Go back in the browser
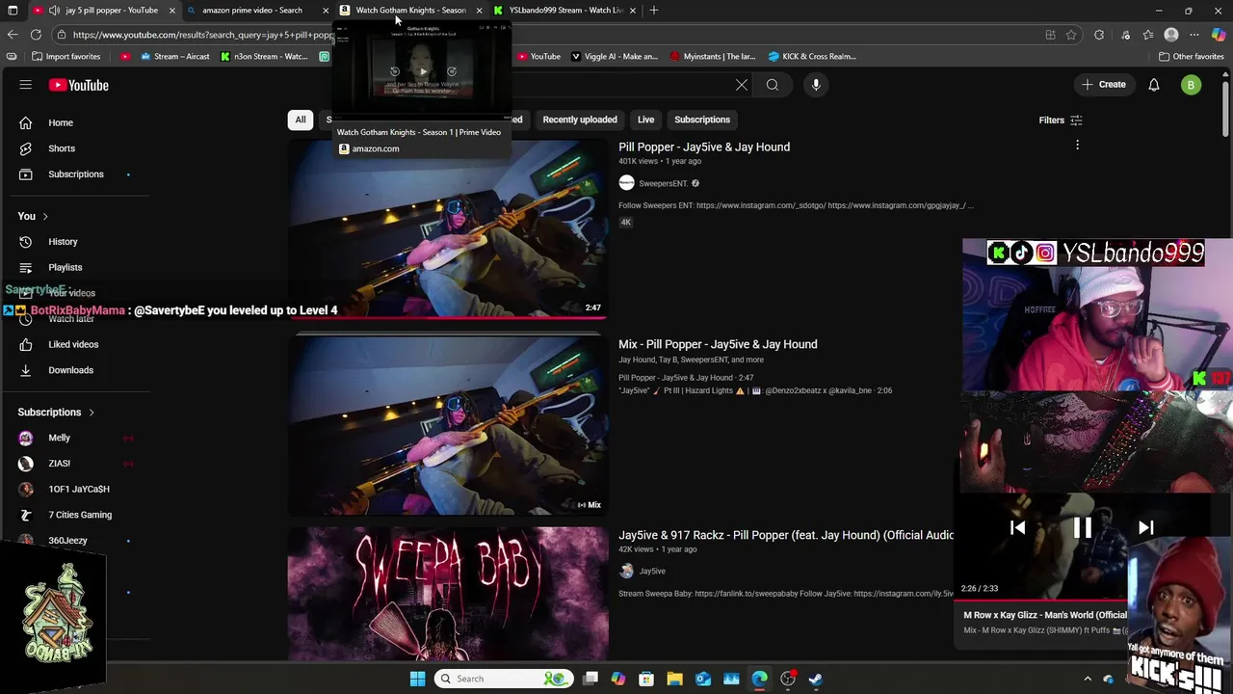 tap(12, 35)
